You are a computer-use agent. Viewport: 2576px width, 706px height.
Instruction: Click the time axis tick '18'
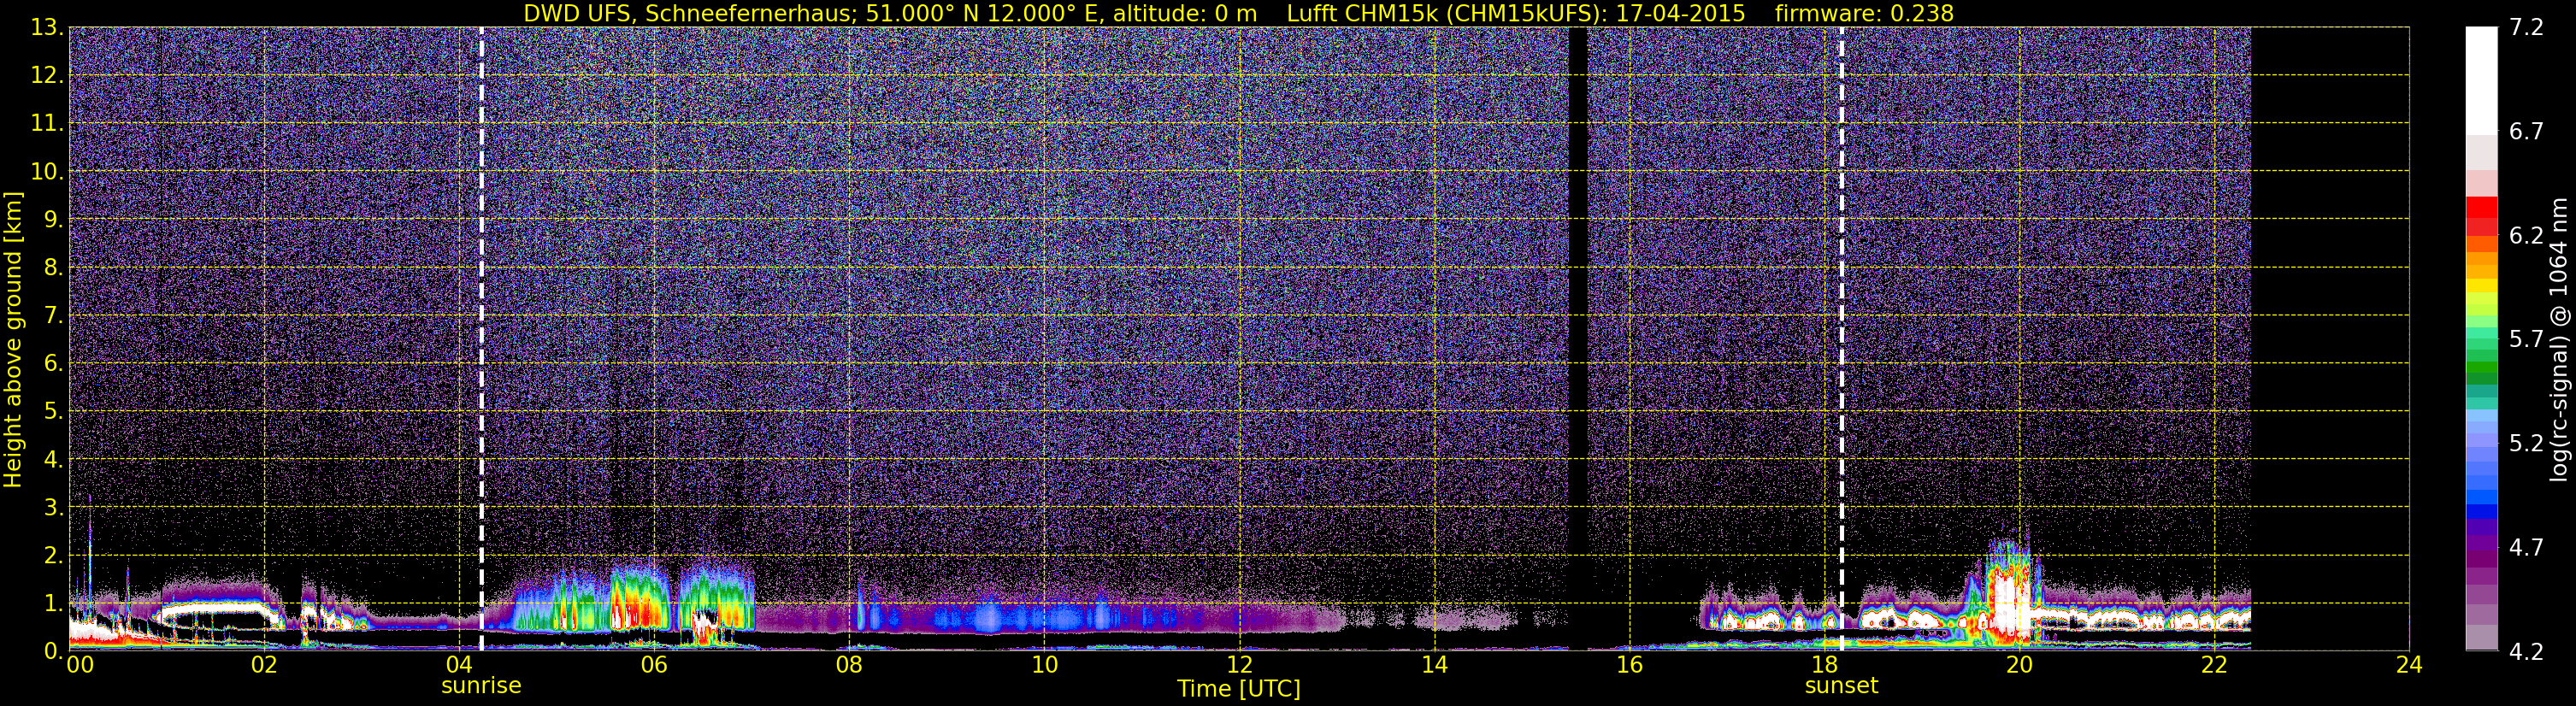click(1824, 666)
